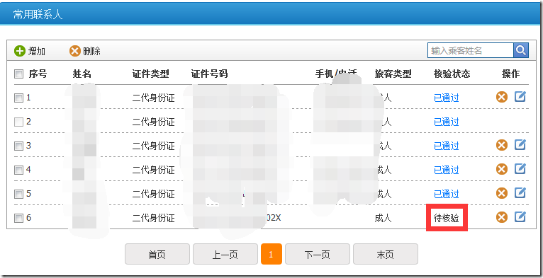Go to 首页 first page

tap(157, 254)
